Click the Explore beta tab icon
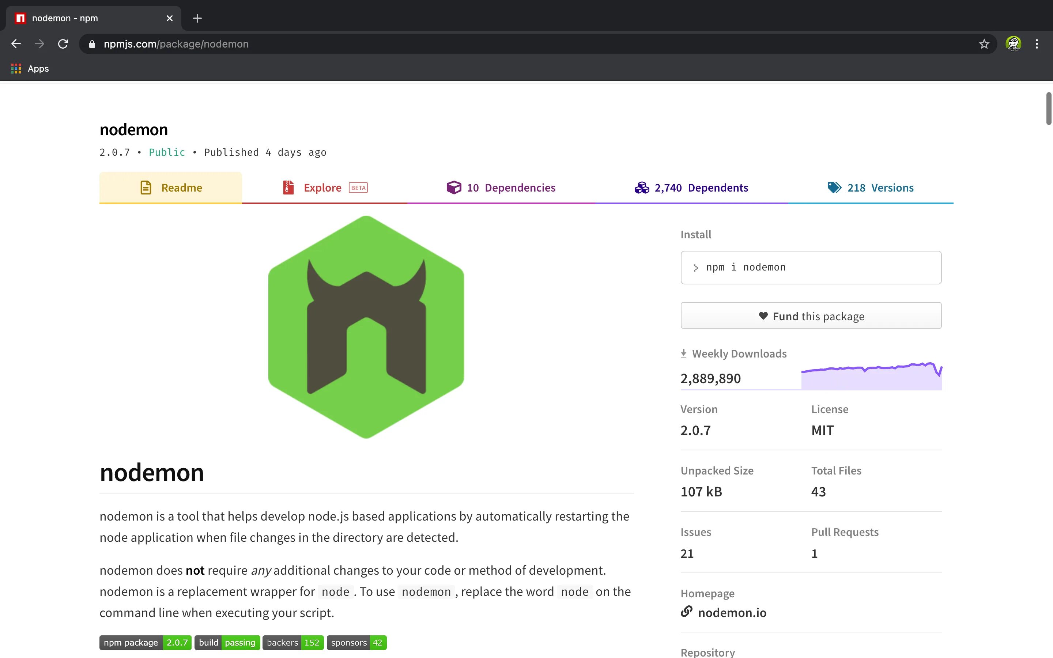 tap(289, 186)
